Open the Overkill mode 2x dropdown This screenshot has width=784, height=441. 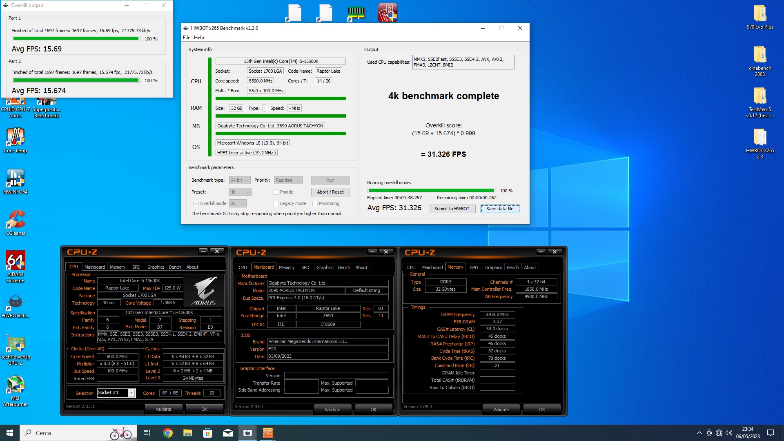(x=238, y=203)
